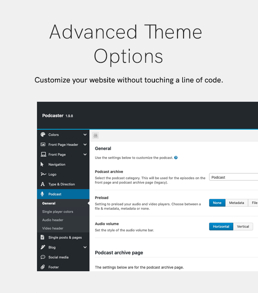Click the Front Page Header image icon

43,144
